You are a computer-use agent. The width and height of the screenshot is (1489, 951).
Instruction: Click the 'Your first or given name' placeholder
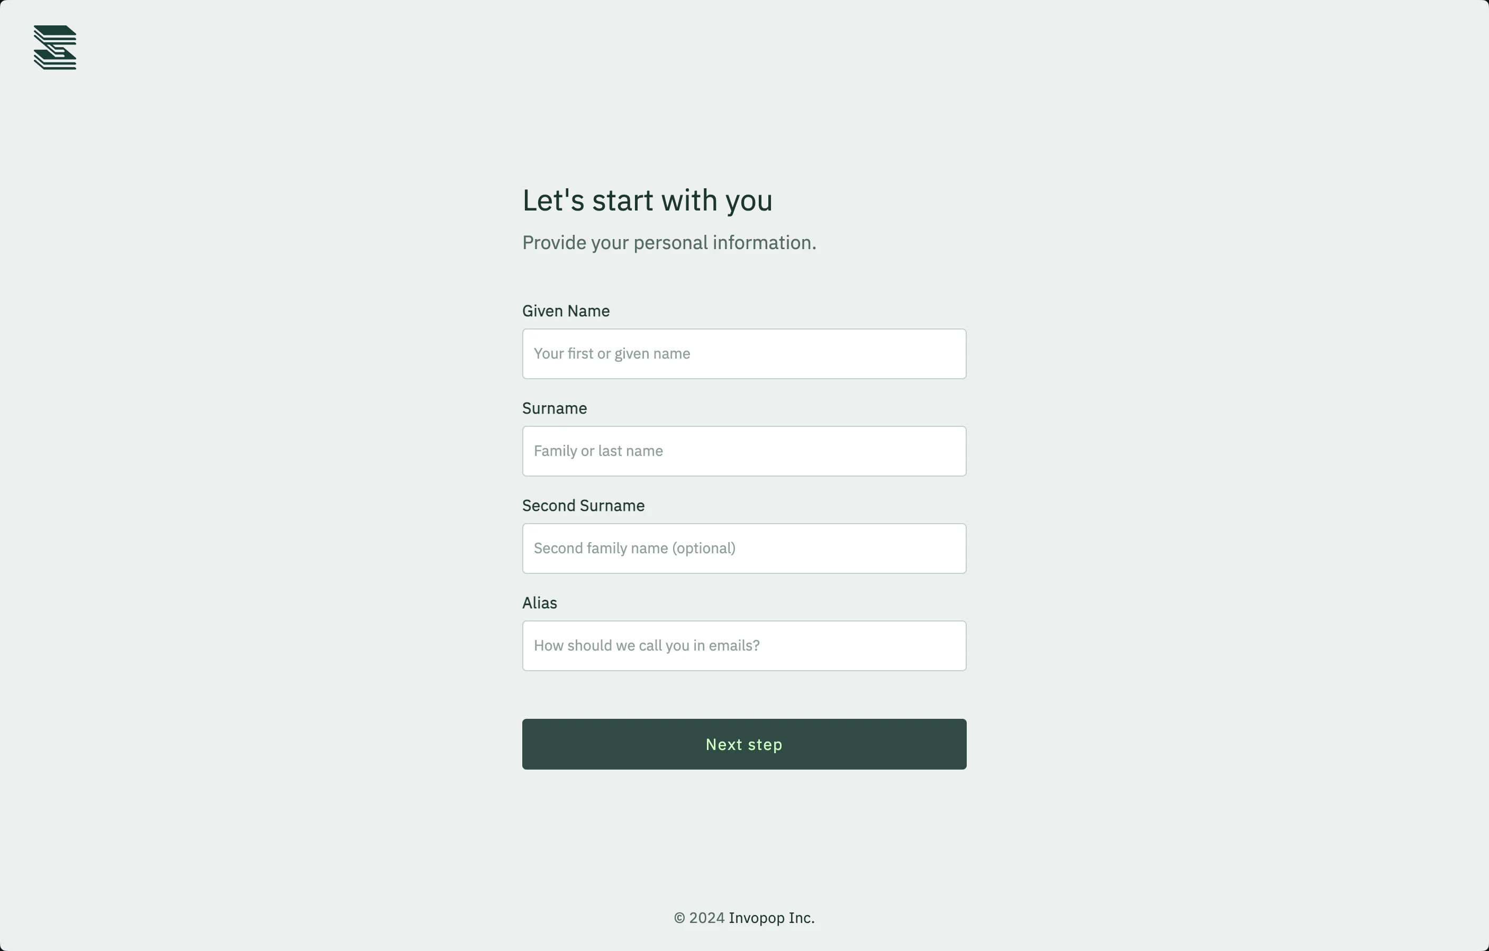pos(612,353)
